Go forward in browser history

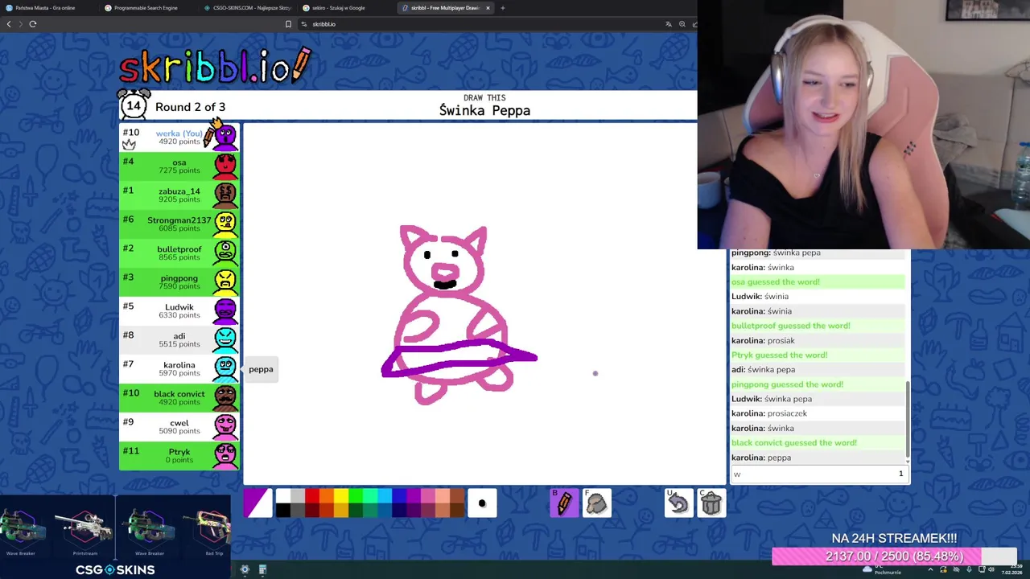[x=21, y=24]
